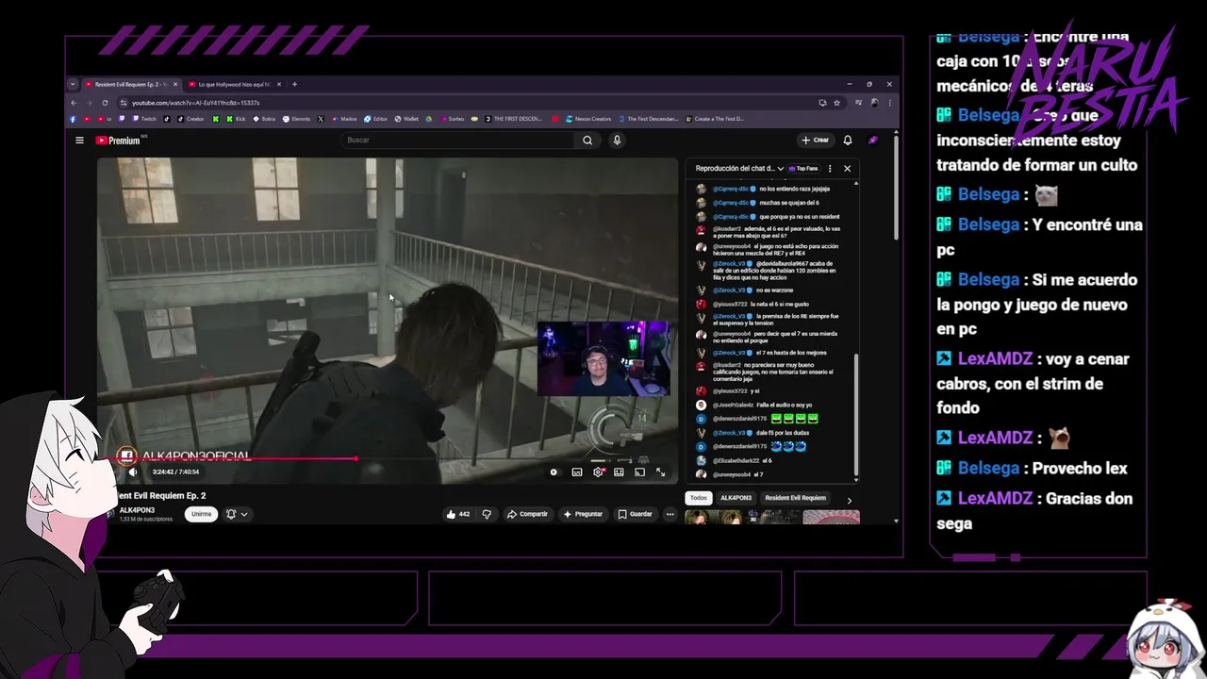
Task: Click the Crear button
Action: pyautogui.click(x=815, y=141)
